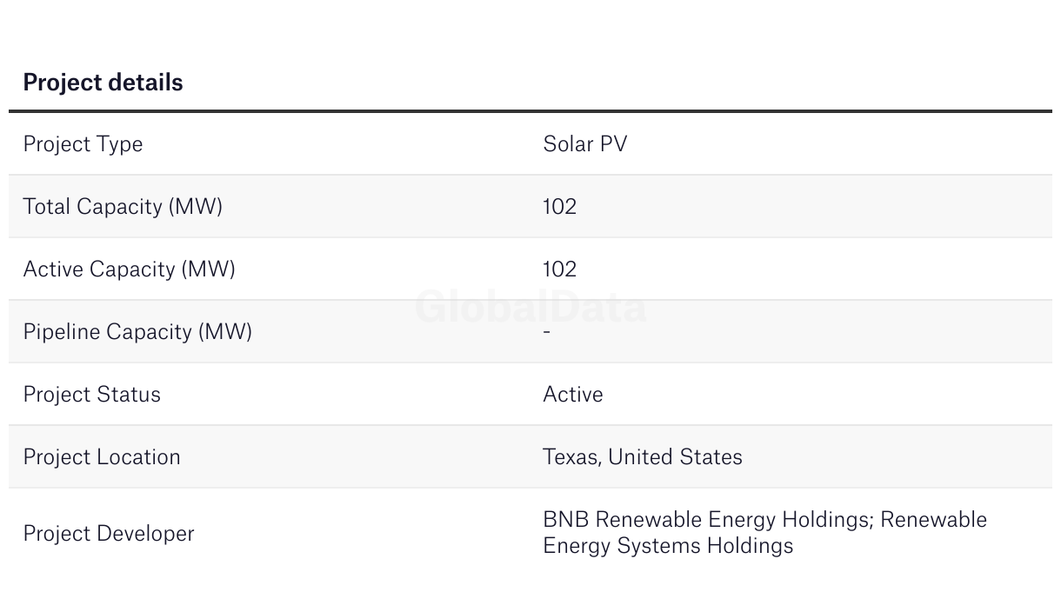Click the Project Type row label
The width and height of the screenshot is (1061, 612).
(83, 144)
